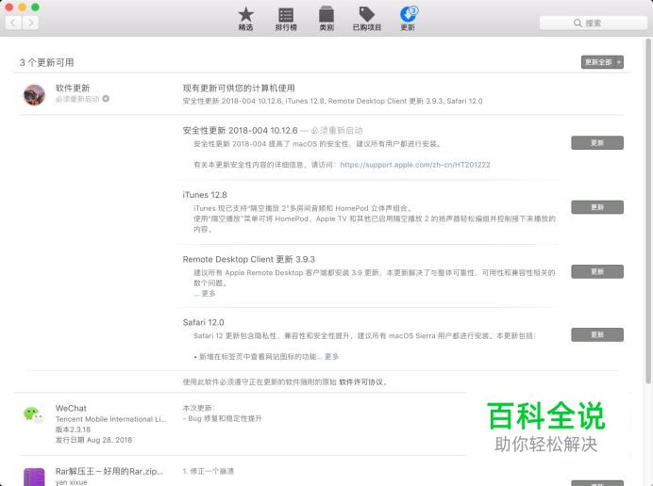Screen dimensions: 653x486
Task: Click the '版本2.3.18' version text
Action: [73, 429]
